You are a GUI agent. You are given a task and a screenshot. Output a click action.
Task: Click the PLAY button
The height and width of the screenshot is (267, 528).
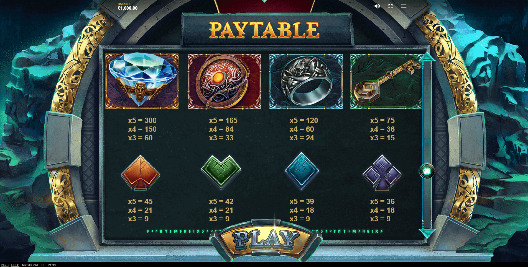point(266,240)
